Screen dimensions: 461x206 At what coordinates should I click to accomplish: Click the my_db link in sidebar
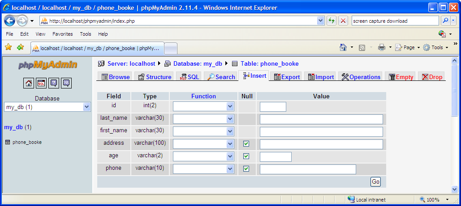13,127
